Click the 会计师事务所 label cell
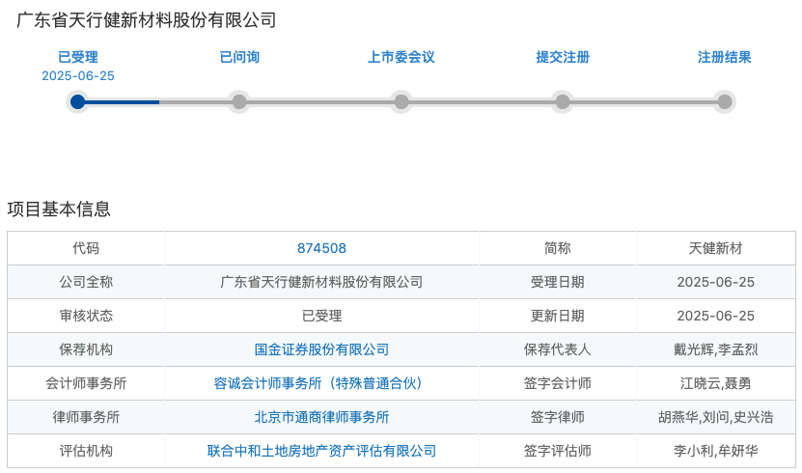802x473 pixels. 86,383
